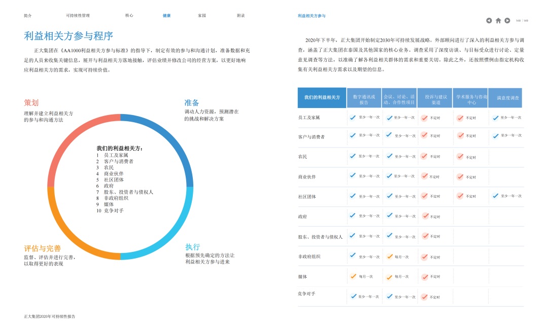Click red checkmark for 农民 学术服务 column
This screenshot has height=330, width=548.
tap(460, 157)
